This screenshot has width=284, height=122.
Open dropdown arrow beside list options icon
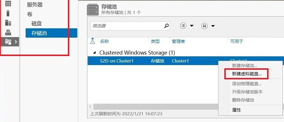pos(192,26)
